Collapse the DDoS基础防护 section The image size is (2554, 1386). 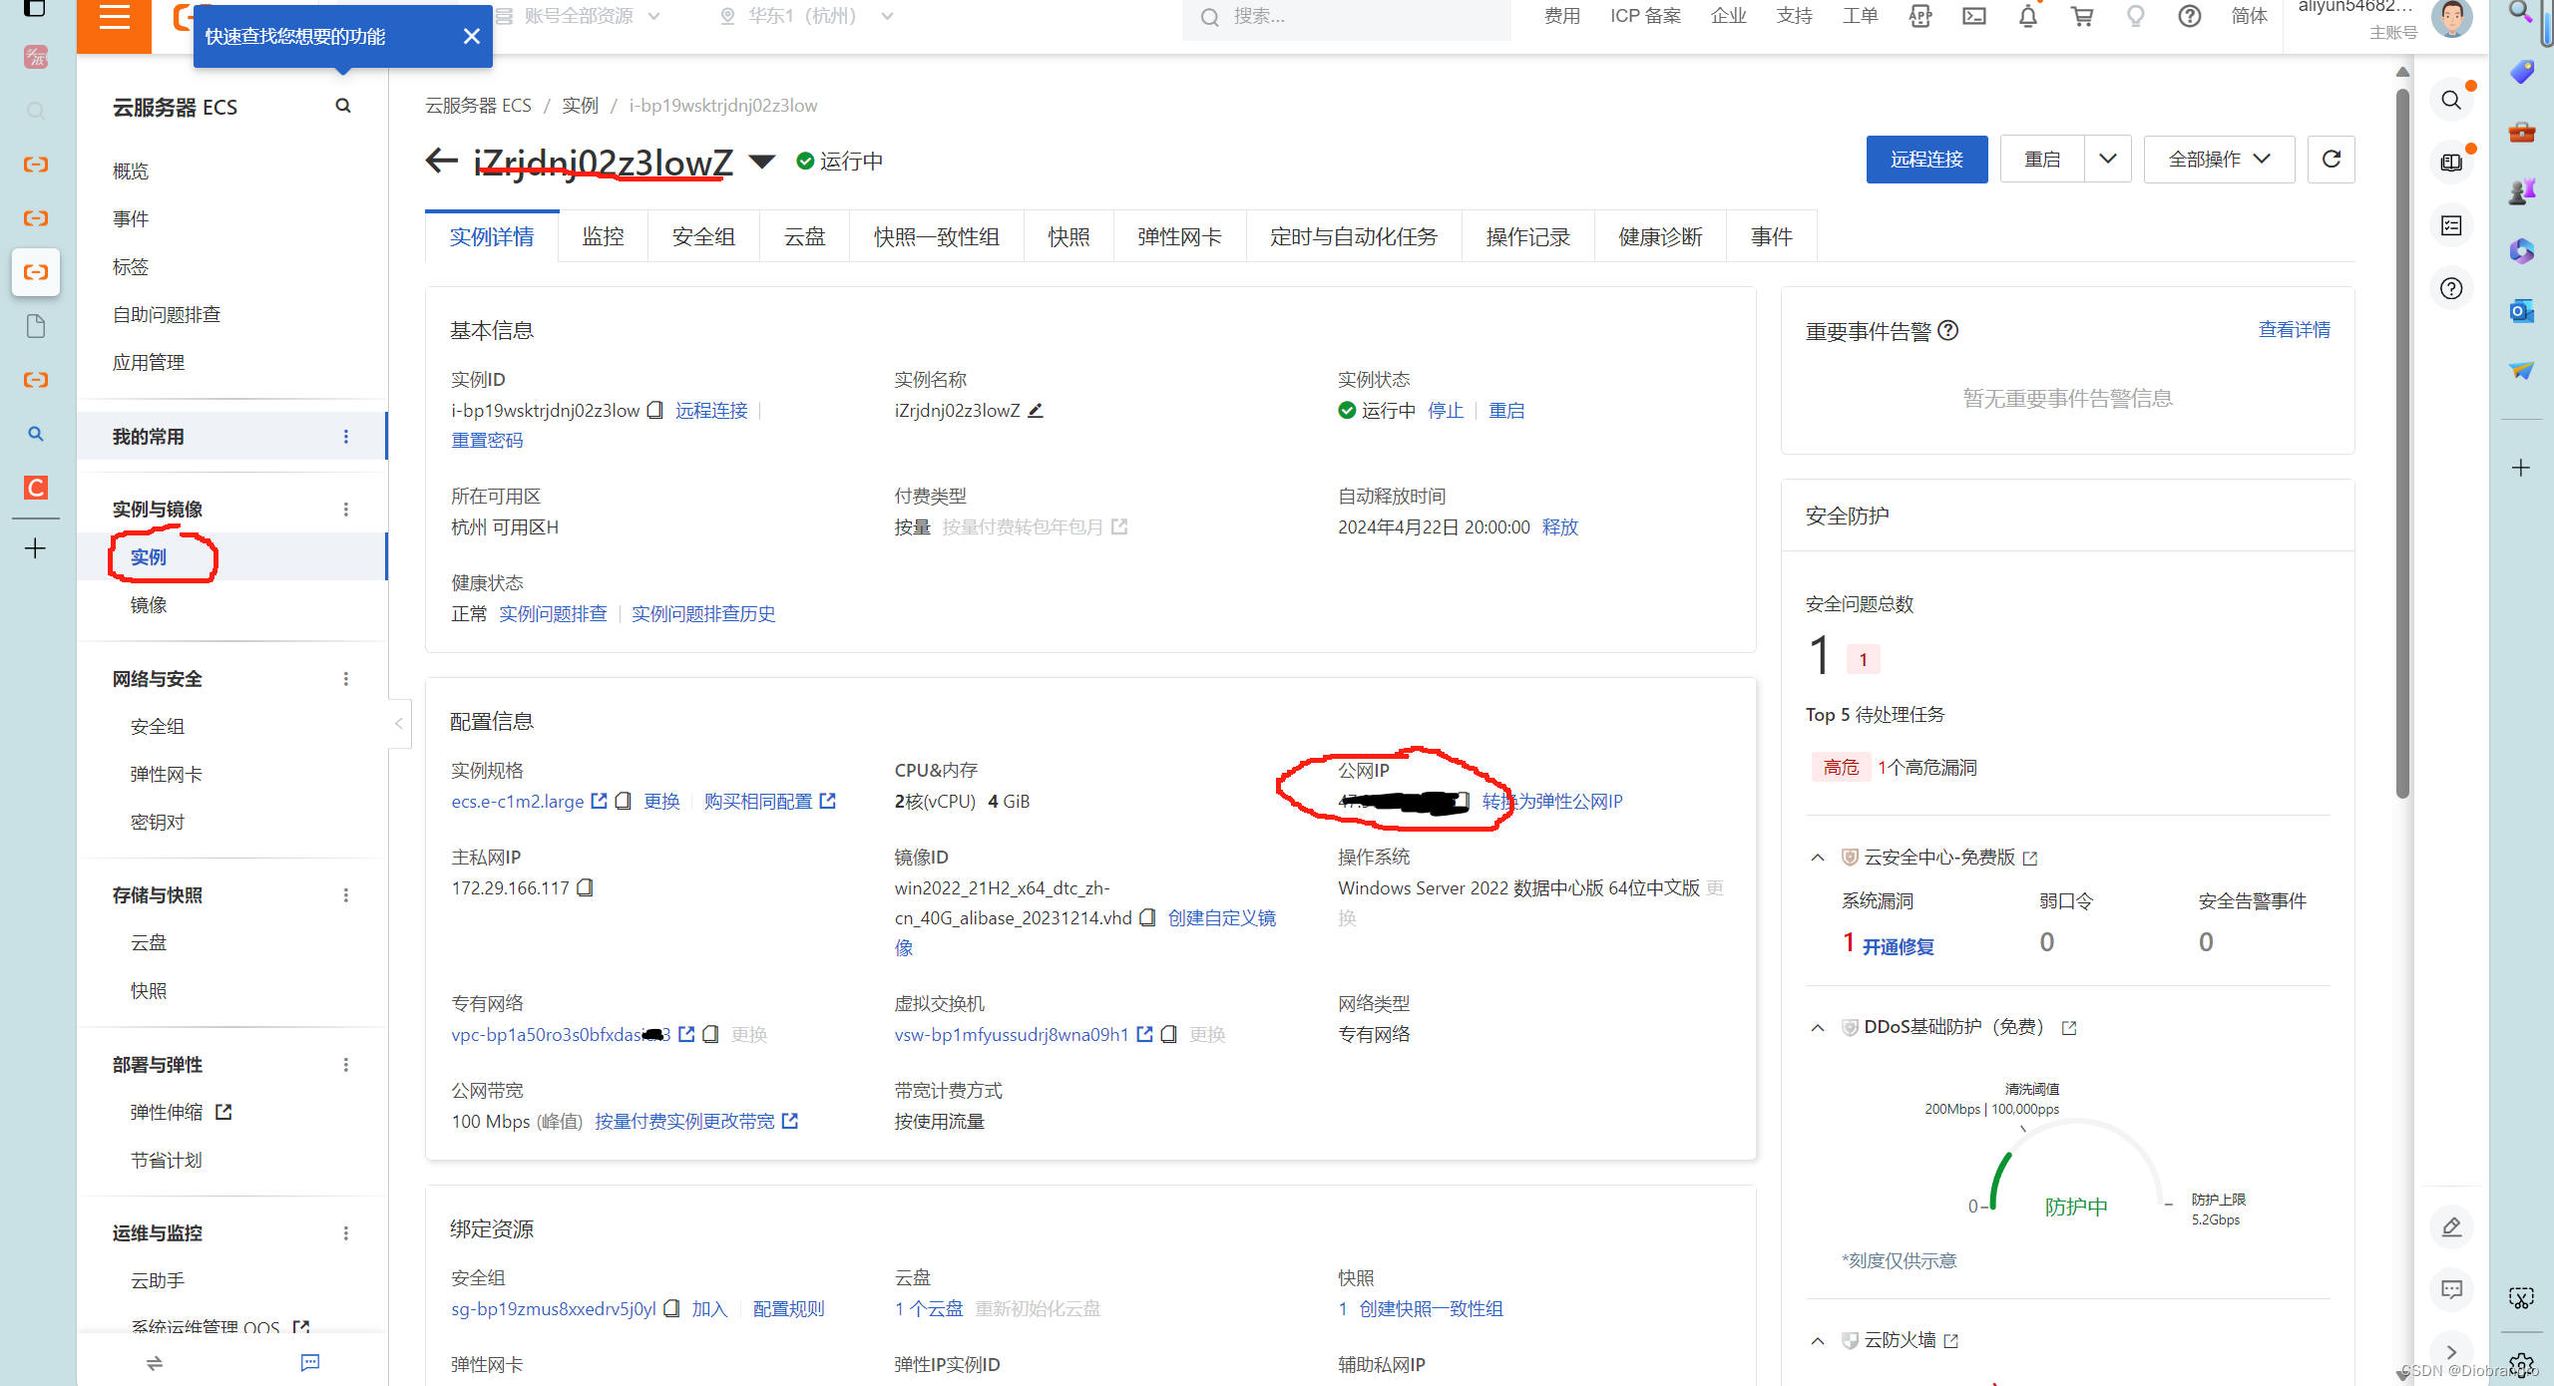pyautogui.click(x=1818, y=1028)
